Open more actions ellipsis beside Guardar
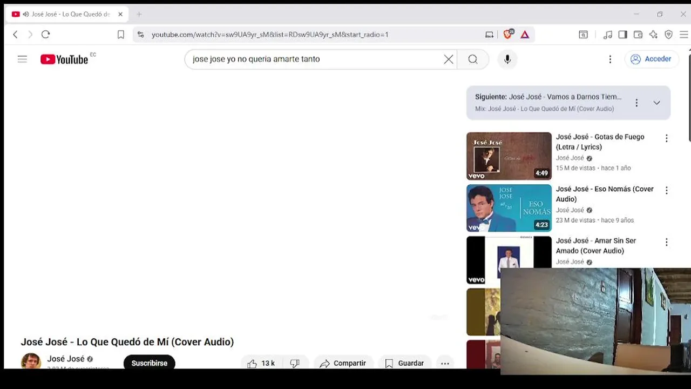The height and width of the screenshot is (389, 691). click(445, 363)
